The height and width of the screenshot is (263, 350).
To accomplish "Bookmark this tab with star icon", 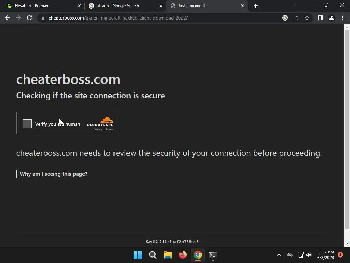I will click(307, 18).
